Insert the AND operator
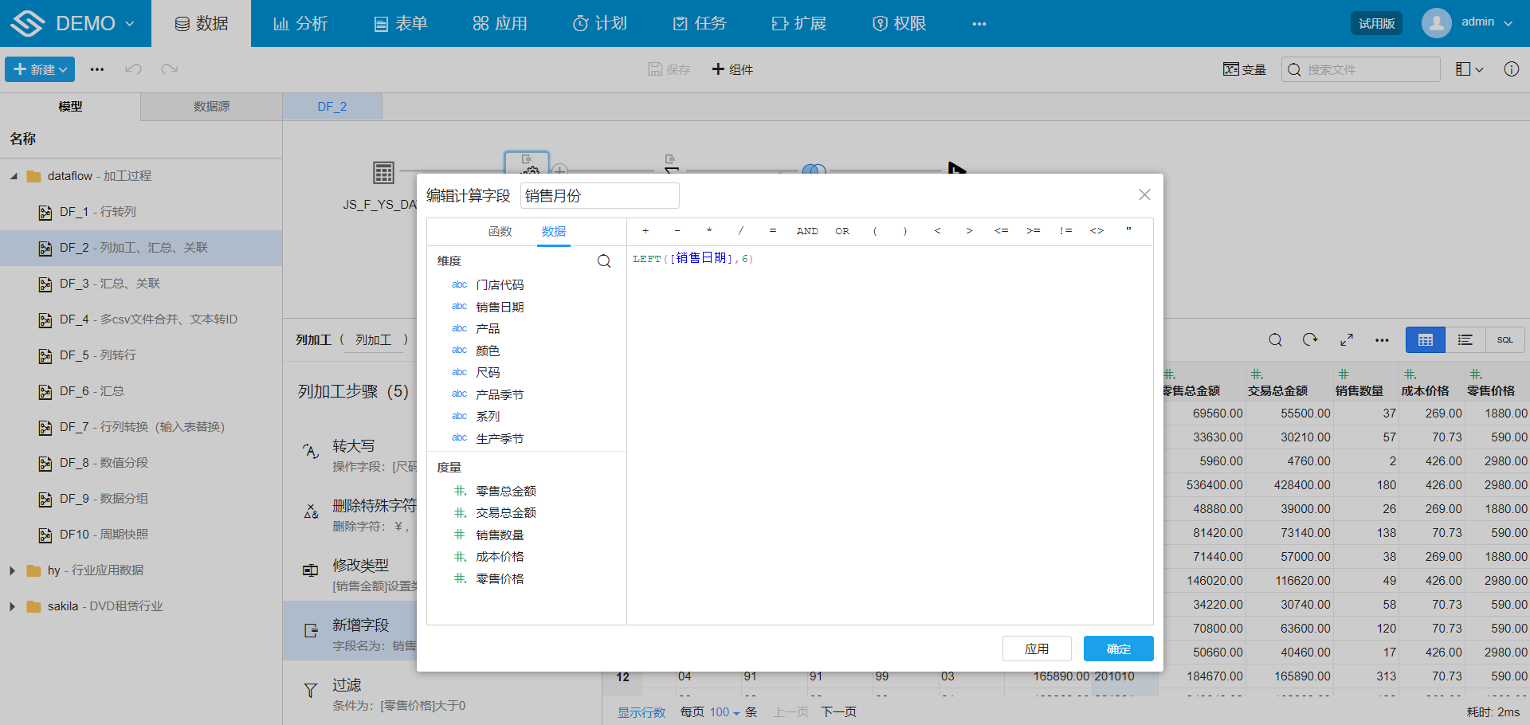The height and width of the screenshot is (725, 1530). click(807, 231)
